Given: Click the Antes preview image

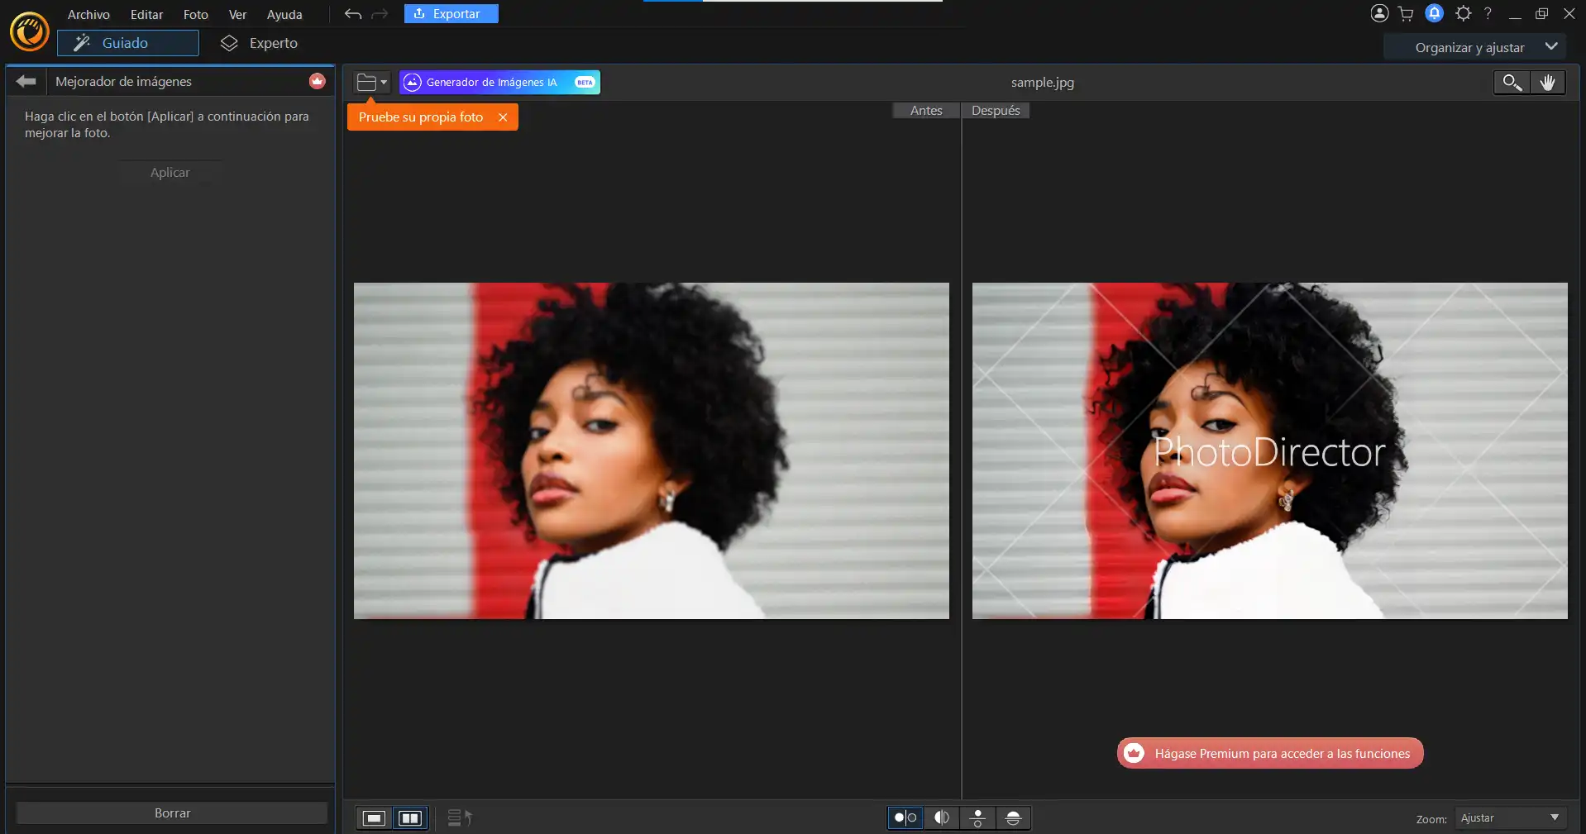Looking at the screenshot, I should tap(652, 451).
